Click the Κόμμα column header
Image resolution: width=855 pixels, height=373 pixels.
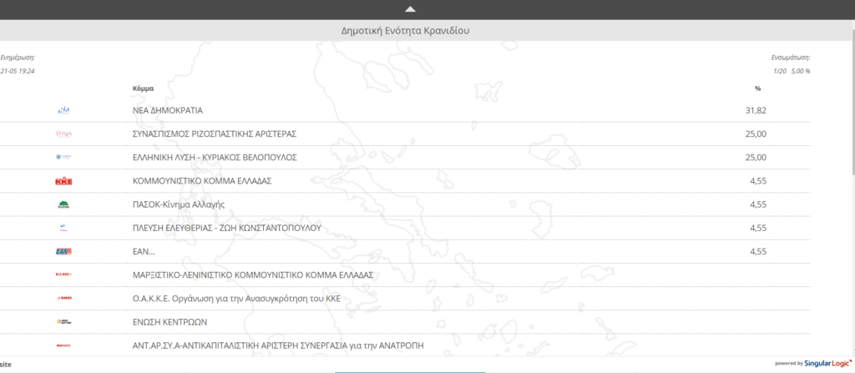click(143, 88)
